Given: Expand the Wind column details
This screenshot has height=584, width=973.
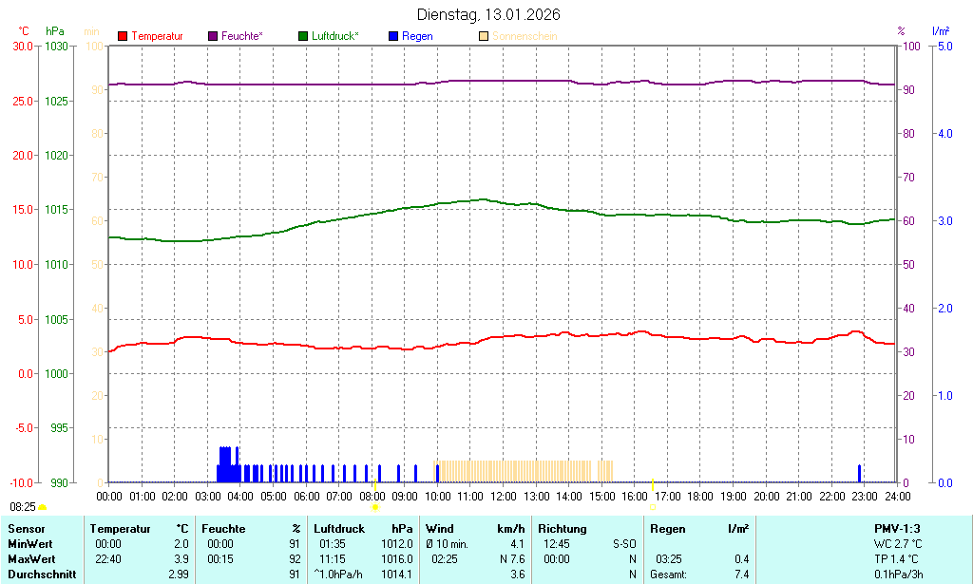Looking at the screenshot, I should pyautogui.click(x=437, y=529).
